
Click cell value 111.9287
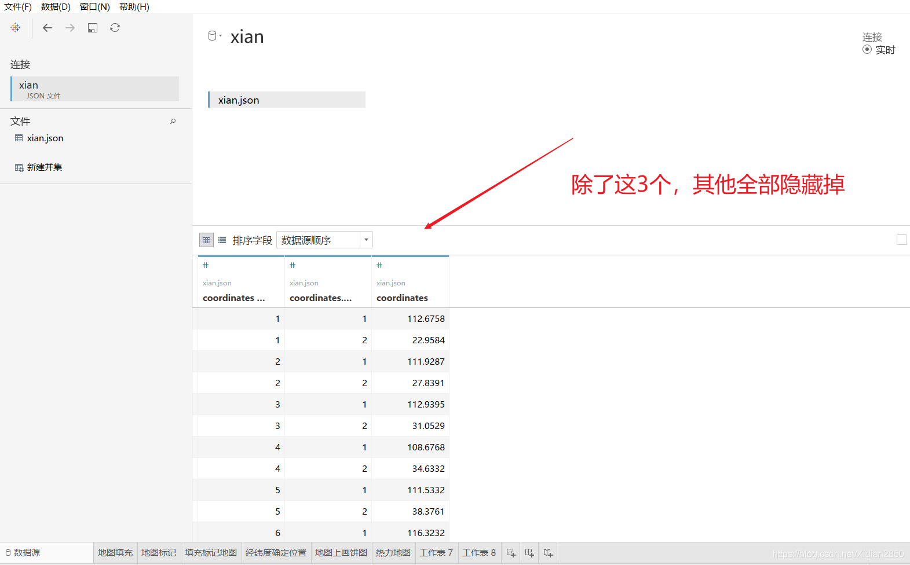click(x=426, y=361)
